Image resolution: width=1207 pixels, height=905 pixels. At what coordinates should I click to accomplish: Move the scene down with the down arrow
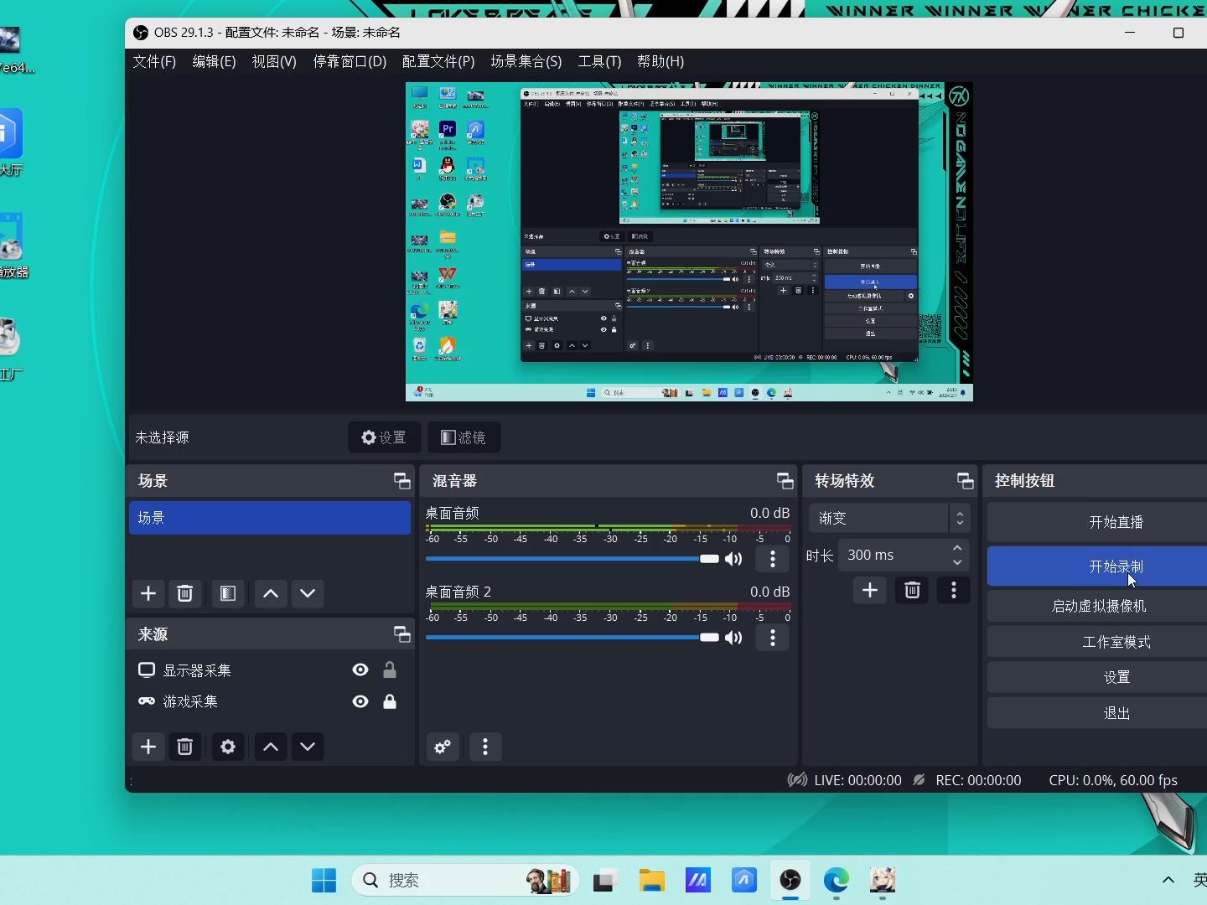[x=308, y=593]
